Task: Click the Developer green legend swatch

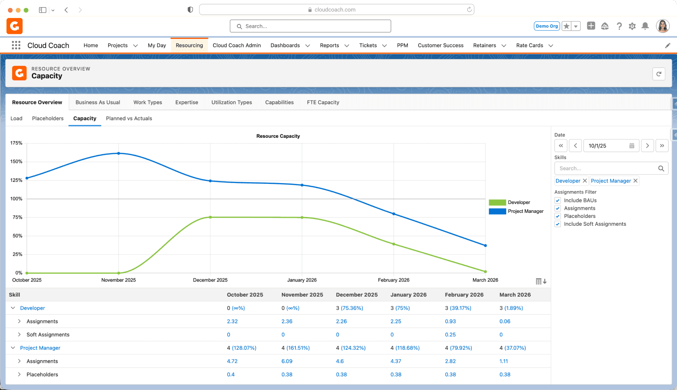Action: tap(497, 202)
